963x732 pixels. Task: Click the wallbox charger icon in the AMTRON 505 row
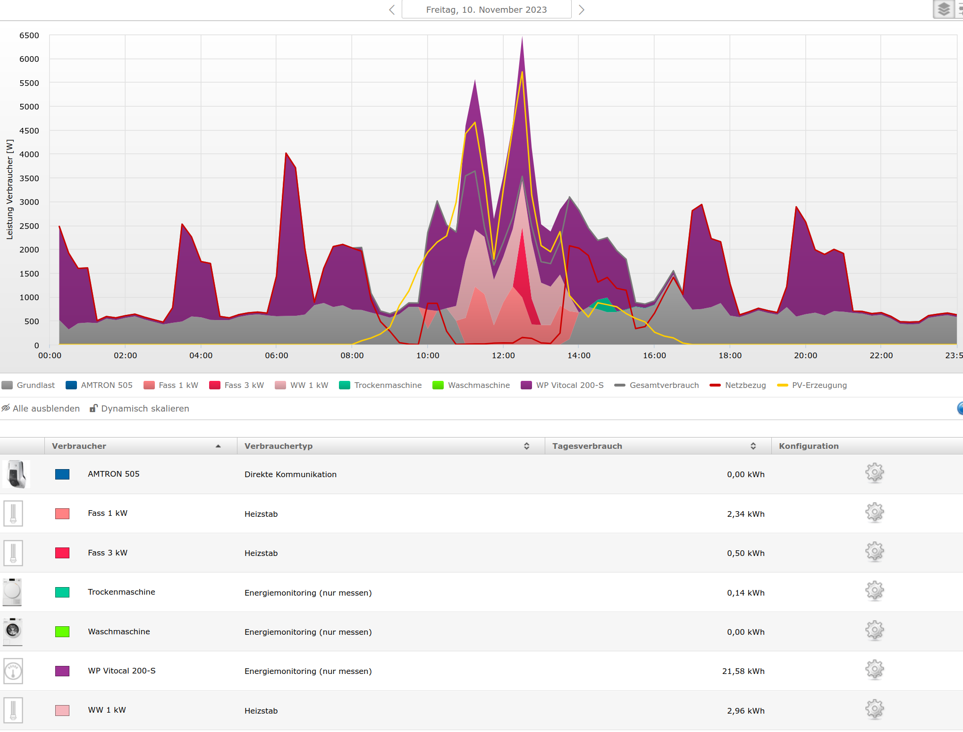[17, 474]
